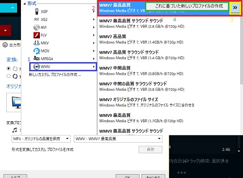Click the MPEG4 format icon
Screen dimensions: 243x178
(x=36, y=58)
